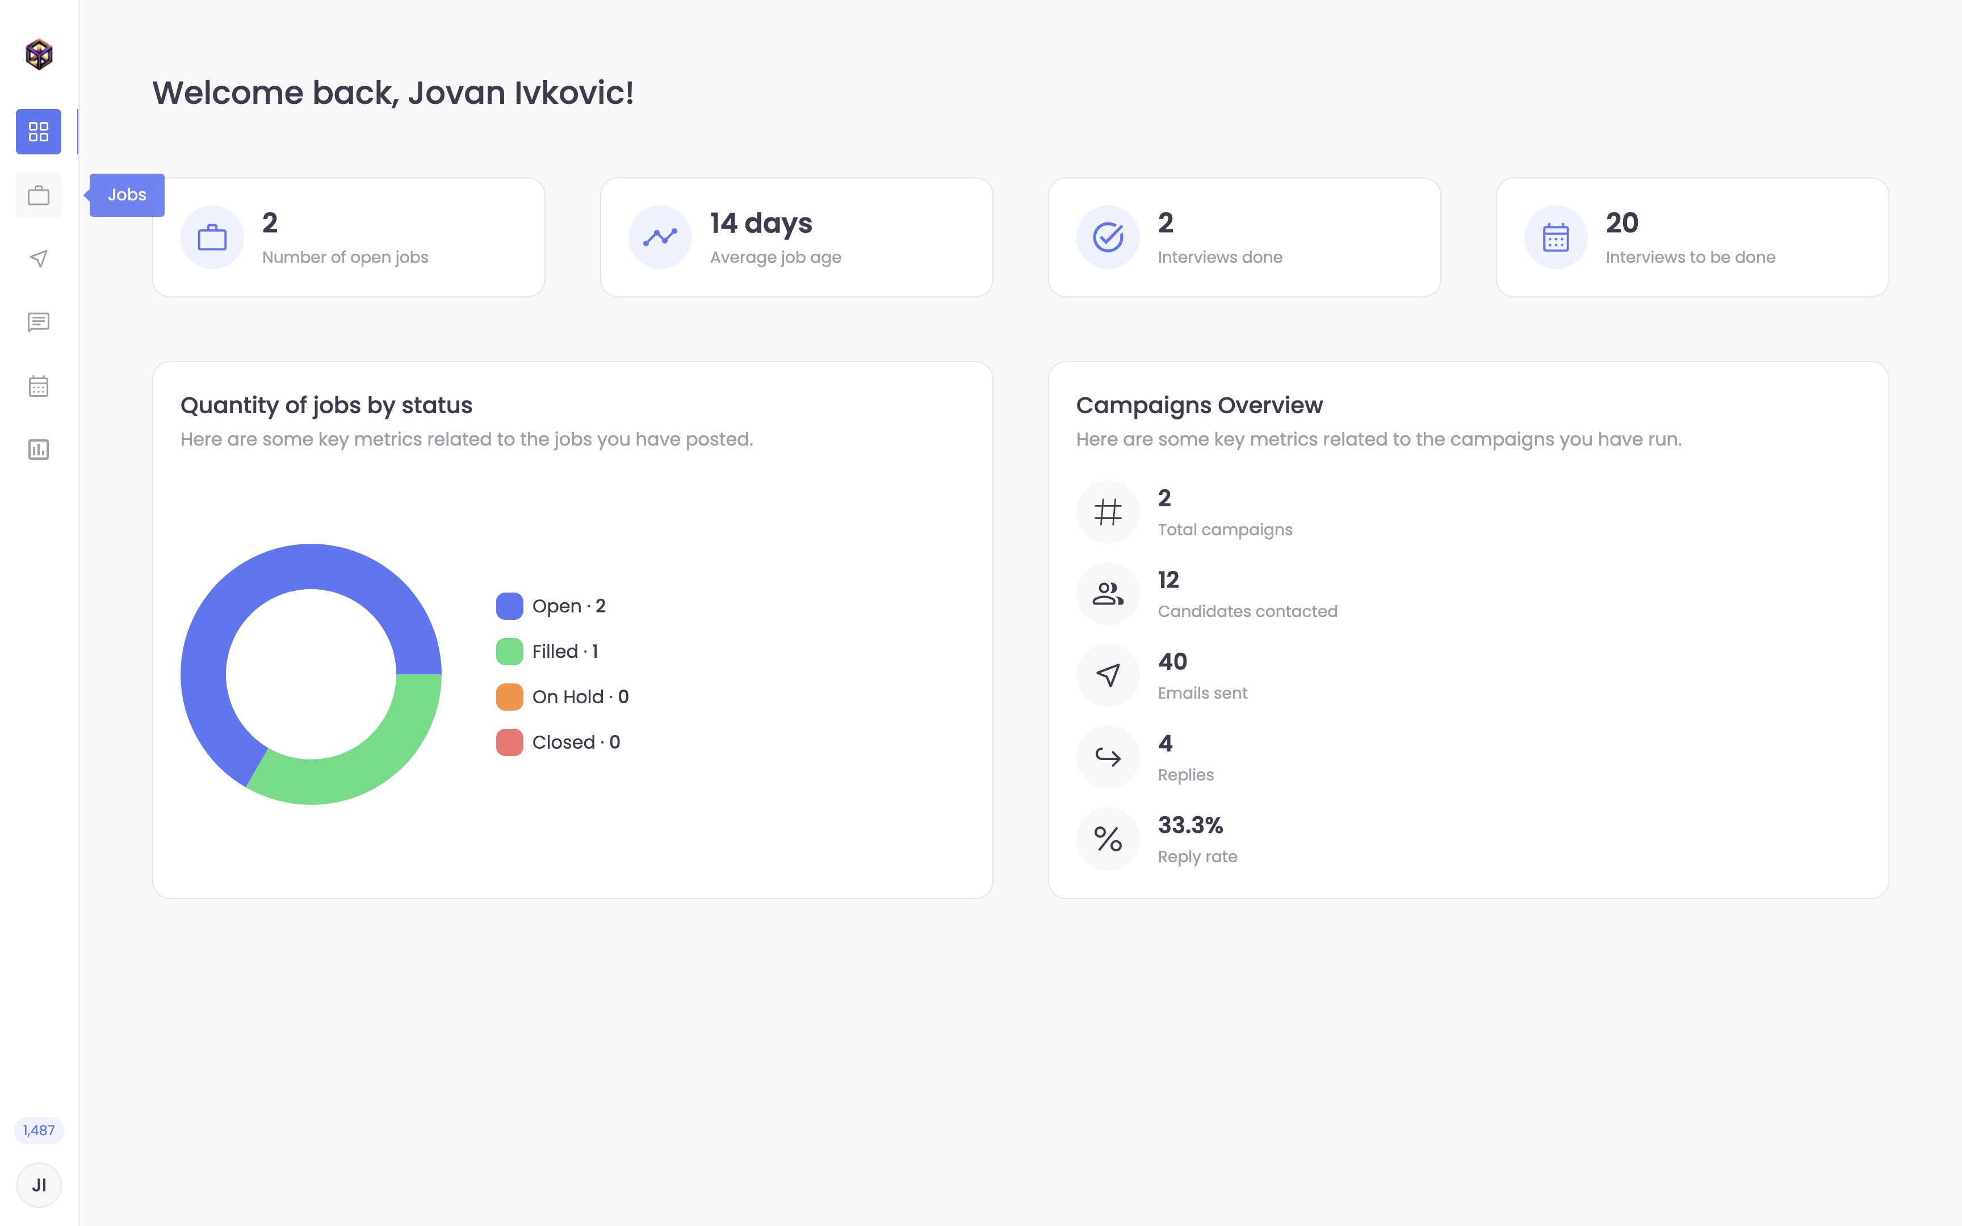Toggle the Open legend color swatch
Screen dimensions: 1962x1226
pyautogui.click(x=509, y=606)
